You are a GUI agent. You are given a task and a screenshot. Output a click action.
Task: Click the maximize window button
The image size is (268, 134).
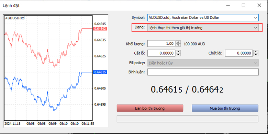pos(244,5)
